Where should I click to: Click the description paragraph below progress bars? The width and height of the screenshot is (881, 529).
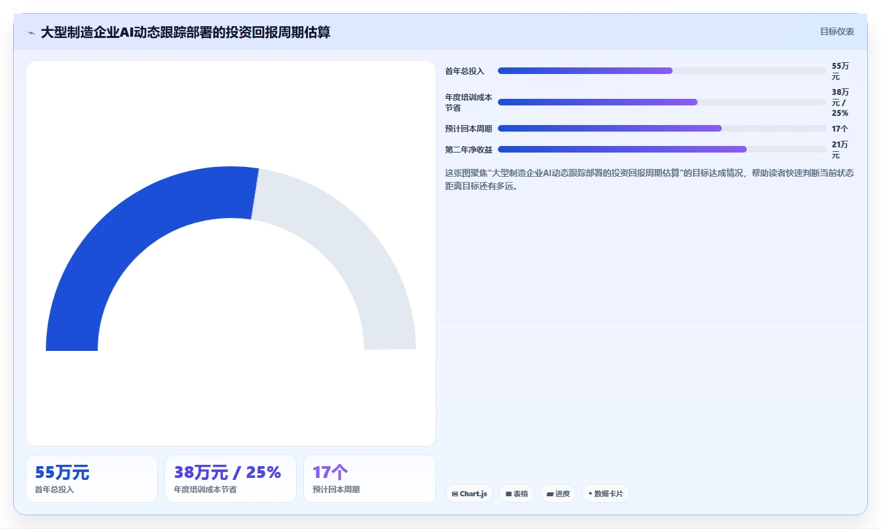pyautogui.click(x=649, y=179)
